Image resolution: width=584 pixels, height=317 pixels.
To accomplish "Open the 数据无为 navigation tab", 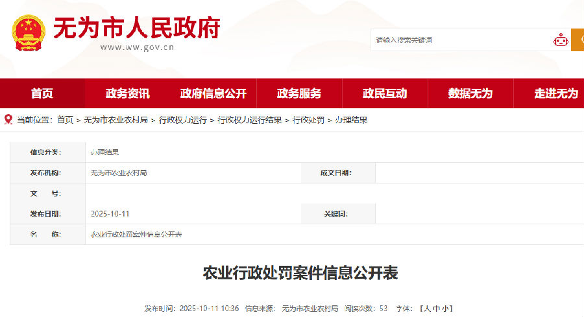I will click(470, 93).
